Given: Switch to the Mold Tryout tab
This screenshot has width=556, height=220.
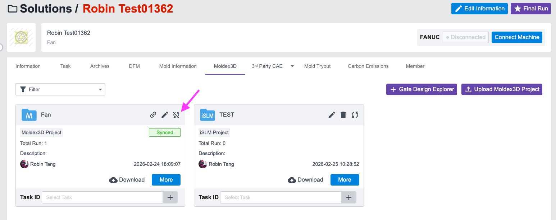Looking at the screenshot, I should click(317, 66).
